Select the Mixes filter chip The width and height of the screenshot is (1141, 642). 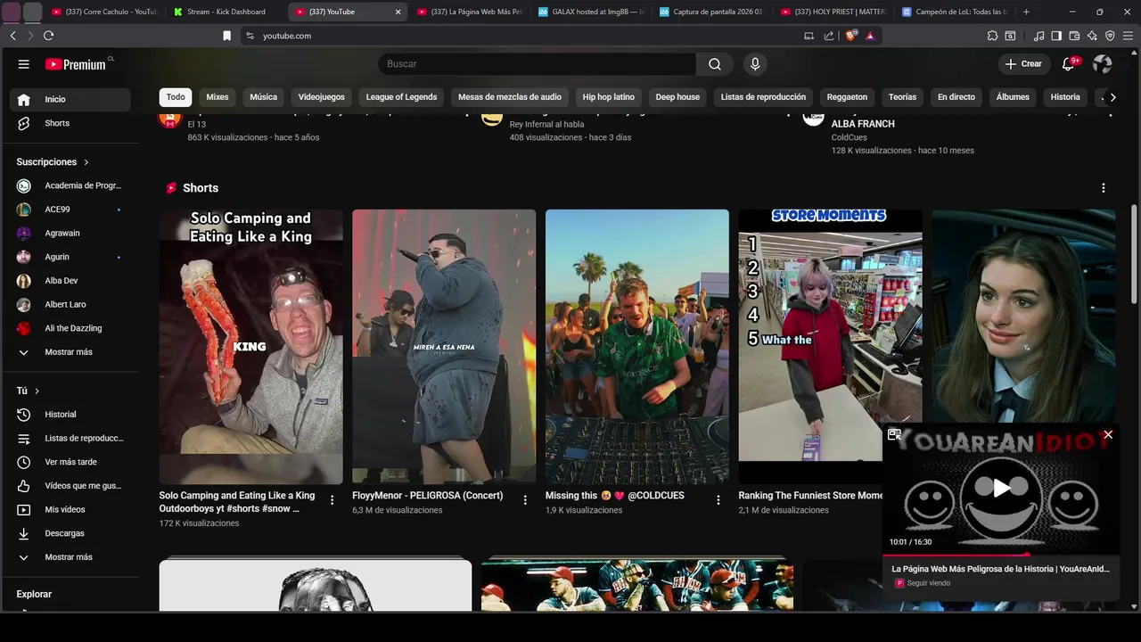(218, 97)
